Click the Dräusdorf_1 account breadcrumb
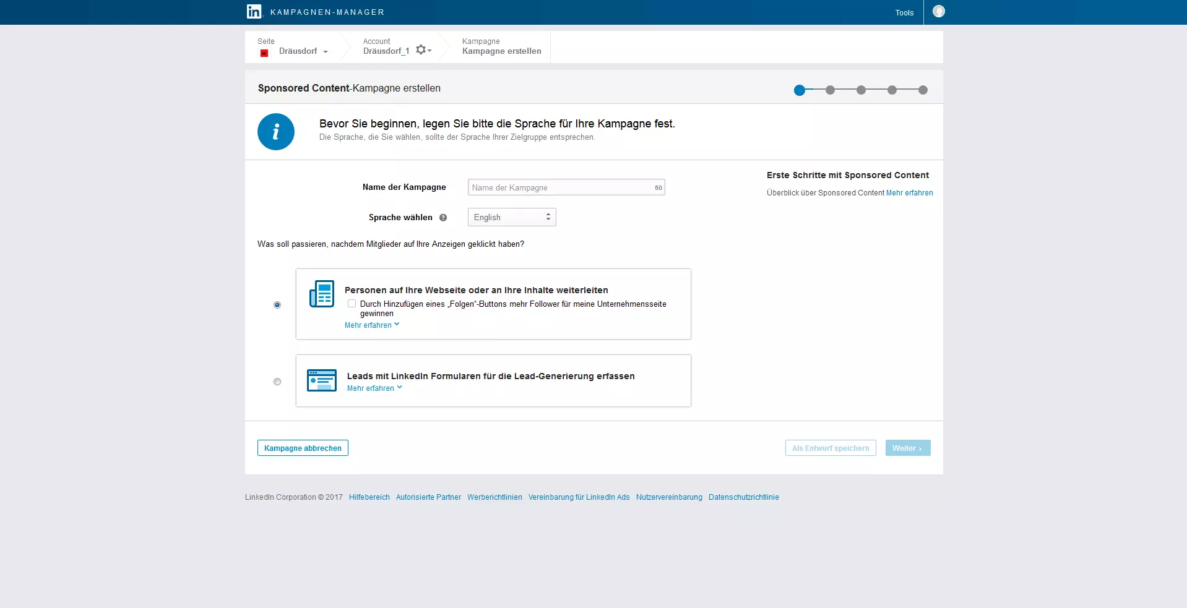The height and width of the screenshot is (608, 1187). click(386, 51)
